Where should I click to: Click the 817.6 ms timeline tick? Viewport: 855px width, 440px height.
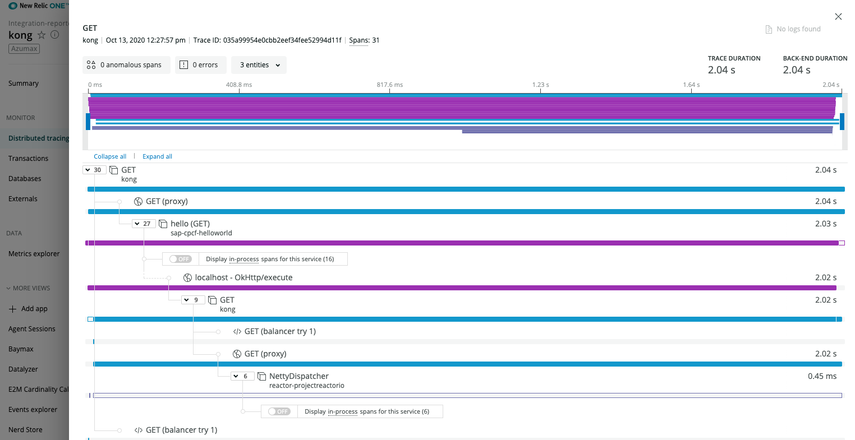tap(390, 85)
